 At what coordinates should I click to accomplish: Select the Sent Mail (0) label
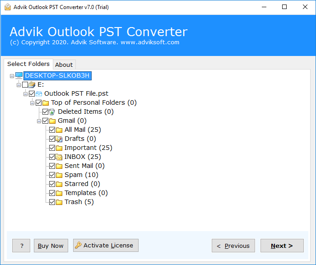[84, 166]
